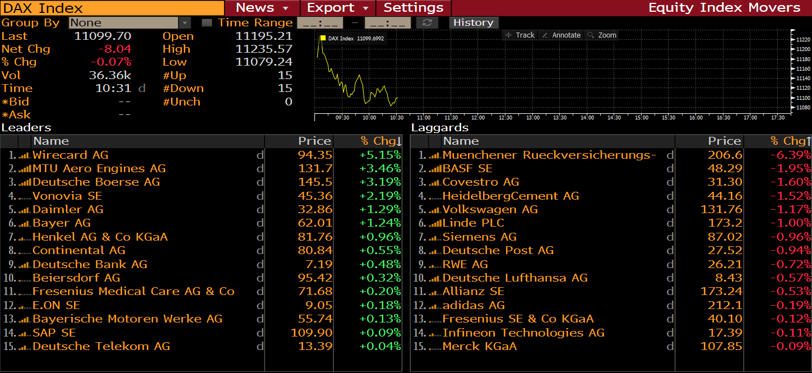
Task: Sort Laggards by % Chg column header
Action: point(791,141)
